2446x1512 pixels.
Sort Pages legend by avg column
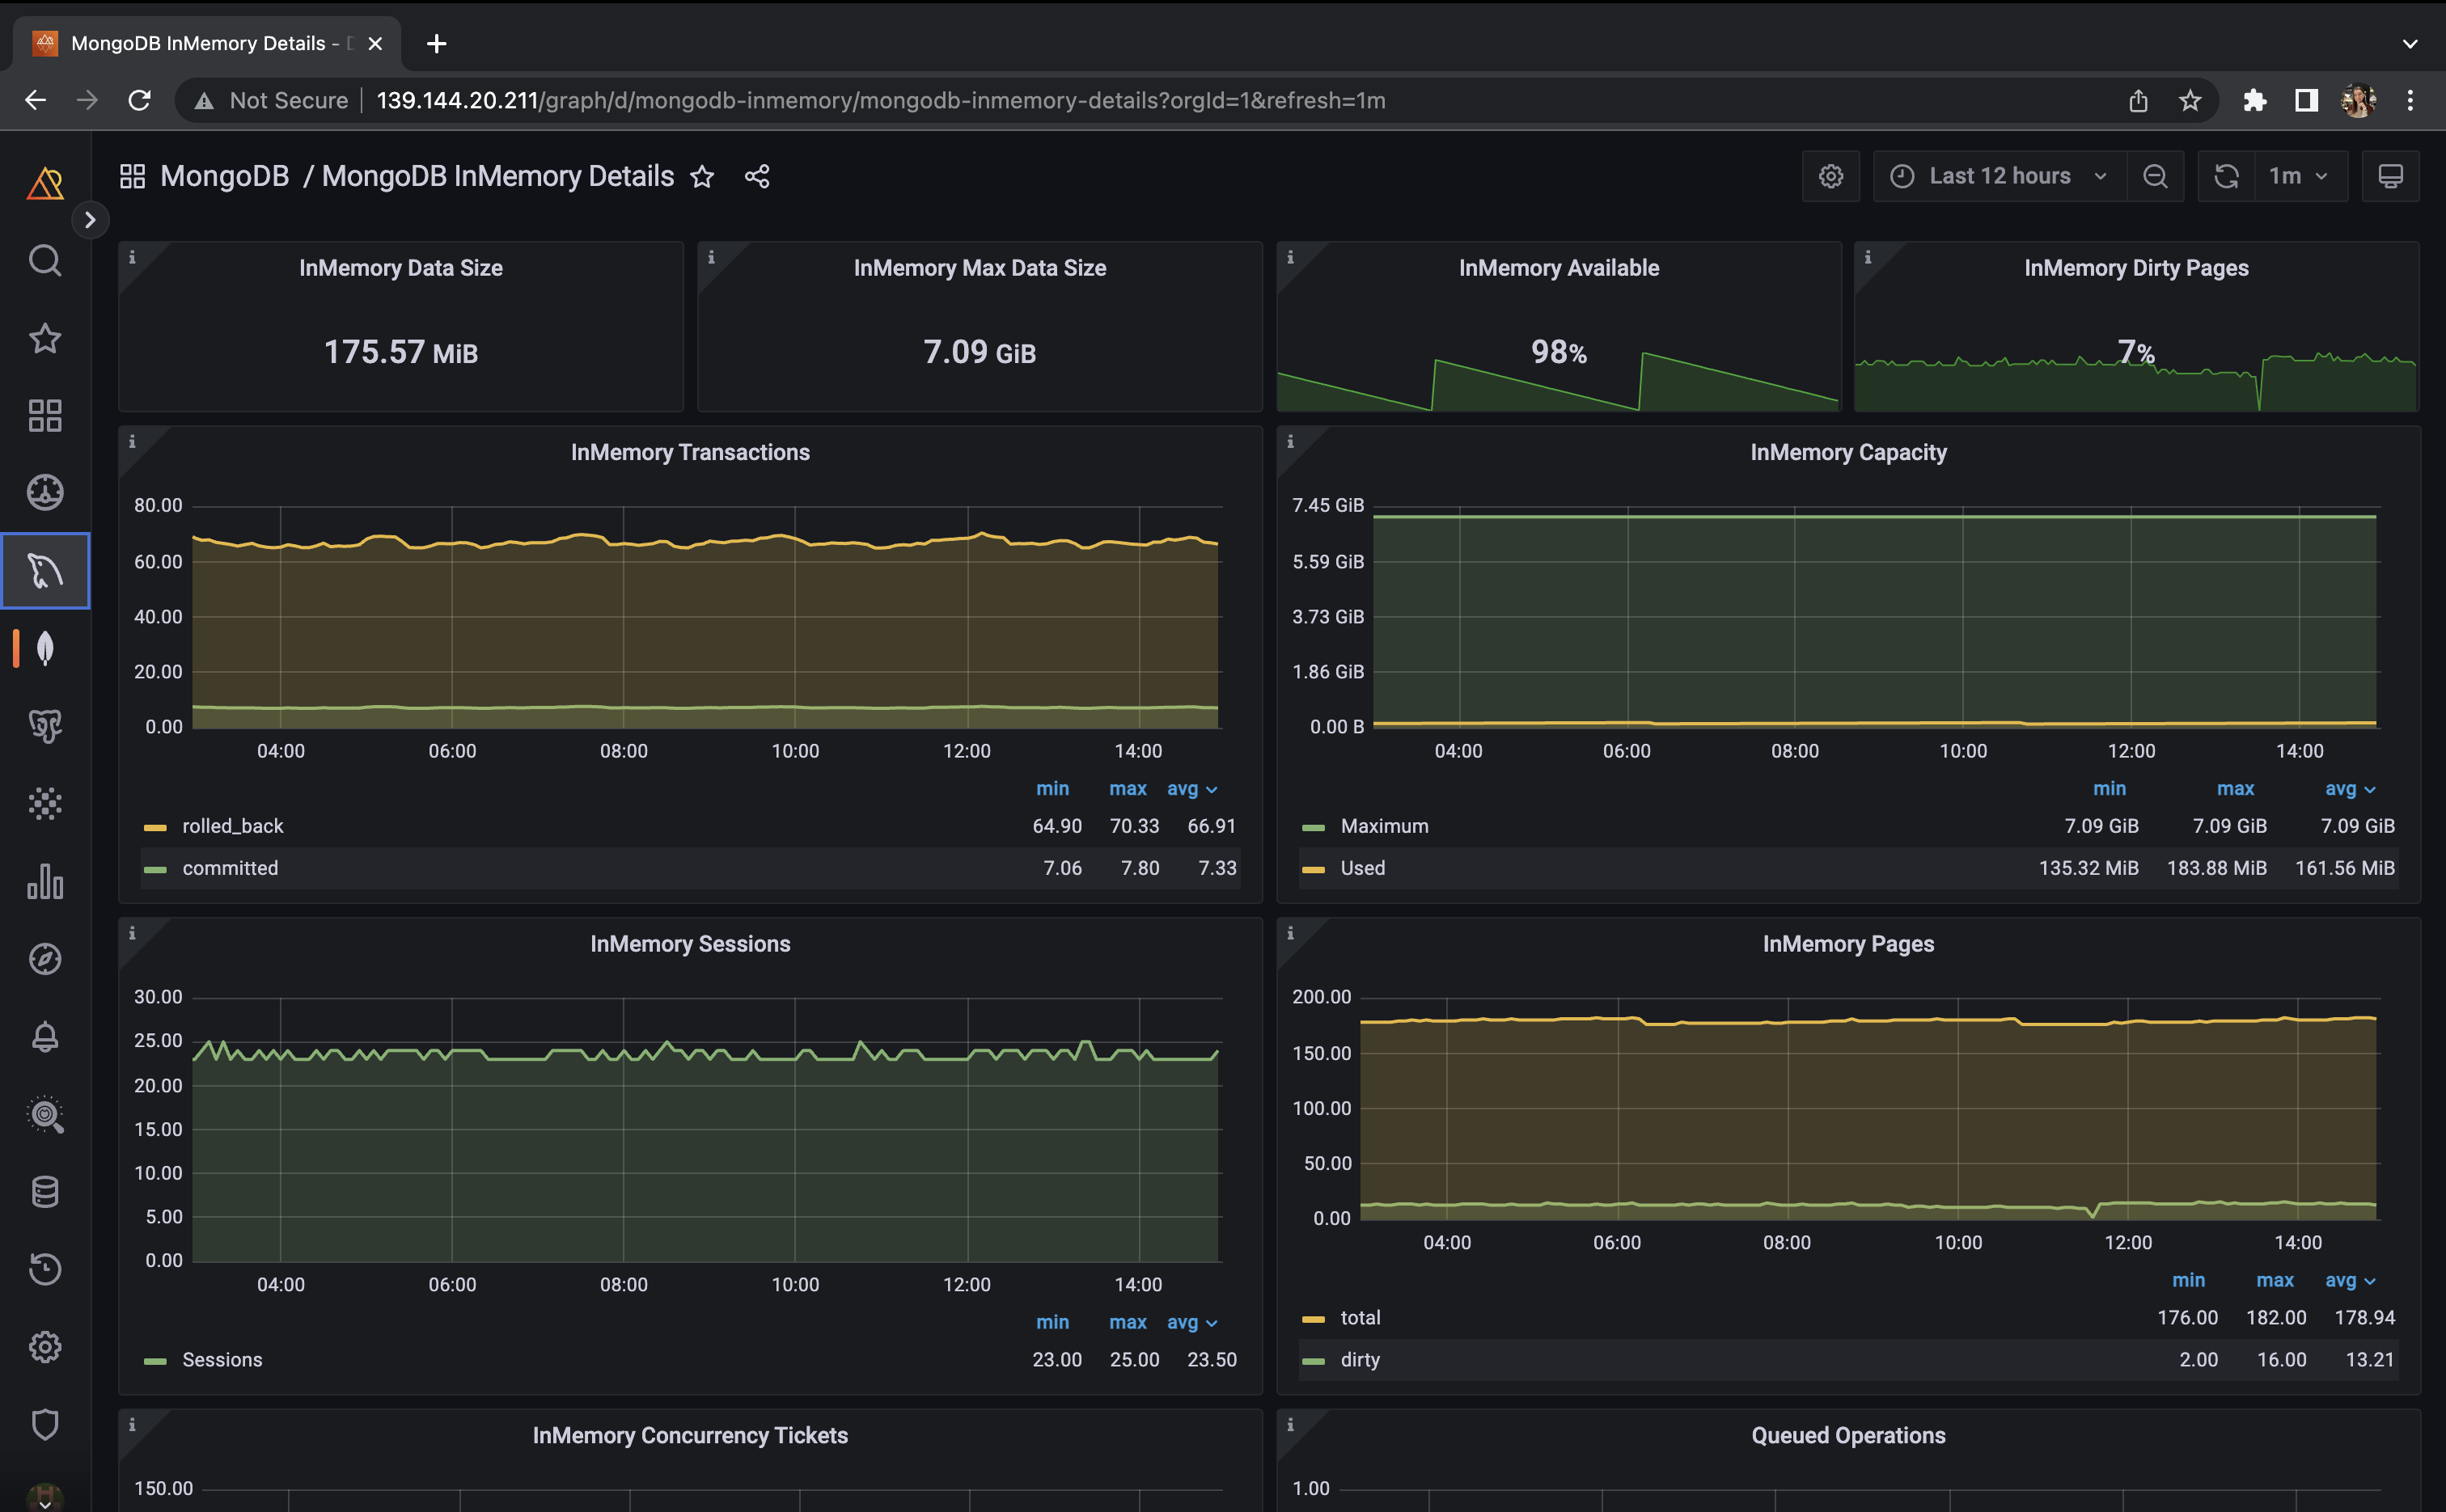[x=2350, y=1280]
